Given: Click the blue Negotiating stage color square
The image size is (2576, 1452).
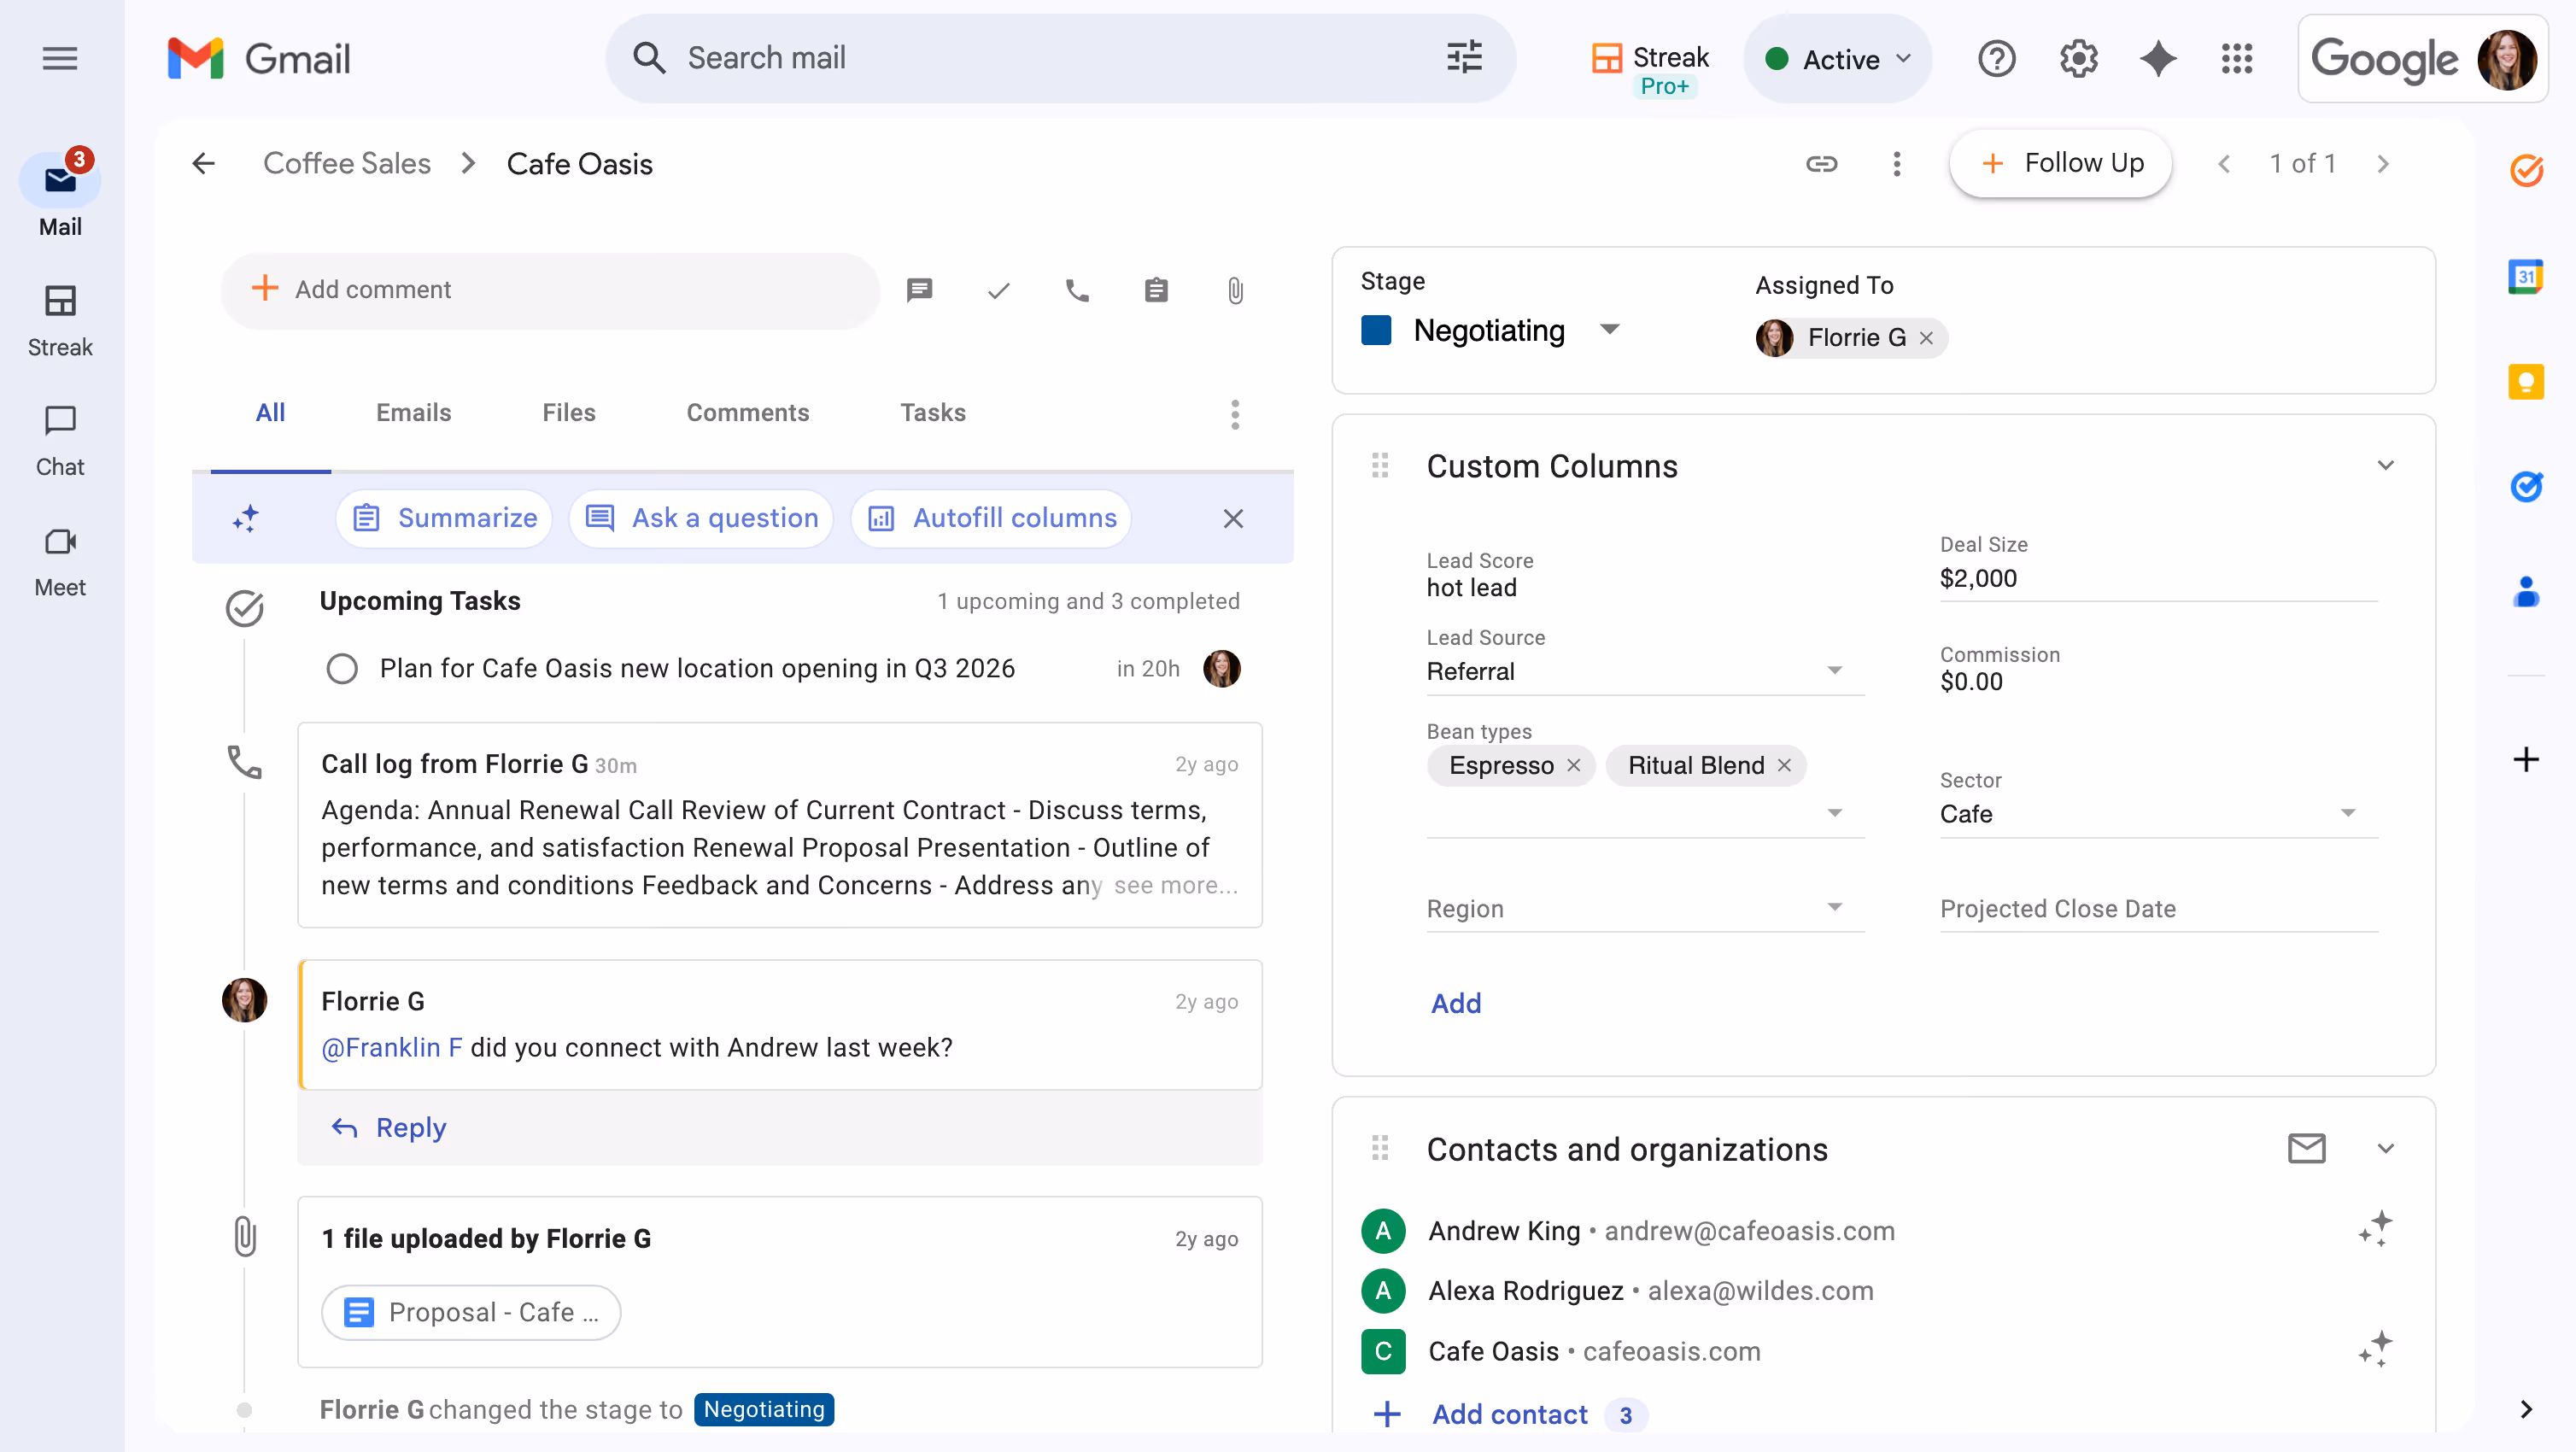Looking at the screenshot, I should point(1376,330).
